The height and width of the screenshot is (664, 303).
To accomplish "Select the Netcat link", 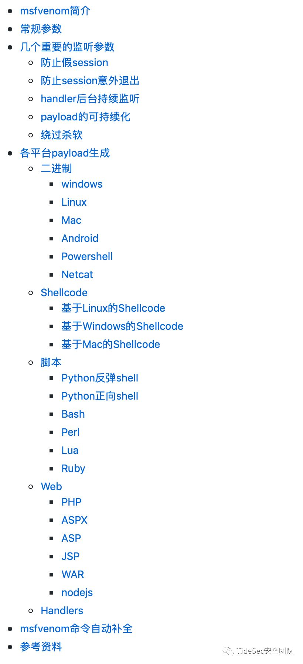I will point(77,274).
